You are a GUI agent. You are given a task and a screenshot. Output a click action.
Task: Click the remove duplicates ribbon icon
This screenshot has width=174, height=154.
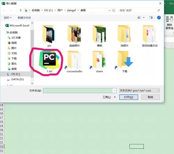[x=169, y=23]
